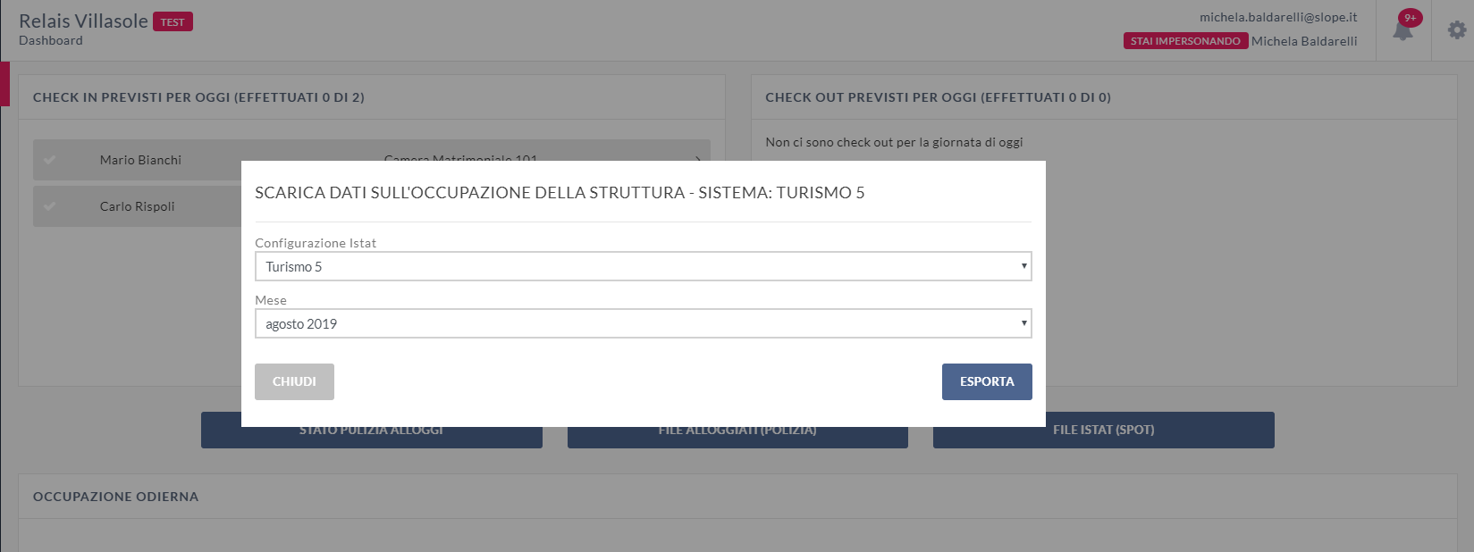Screen dimensions: 1474x552
Task: Open the Mese dropdown showing agosto 2019
Action: click(x=643, y=323)
